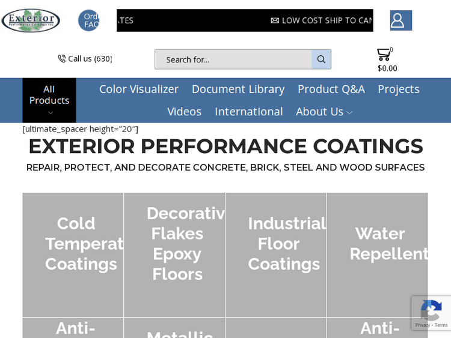Open the Document Library menu item

(238, 89)
